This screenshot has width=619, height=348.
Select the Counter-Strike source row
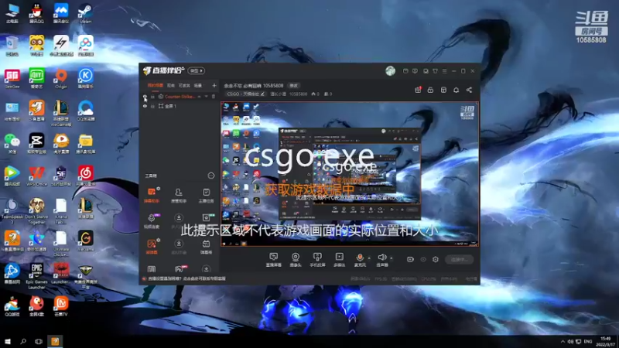(180, 97)
